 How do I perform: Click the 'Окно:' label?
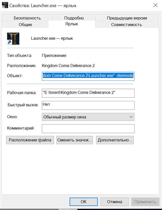click(x=12, y=117)
